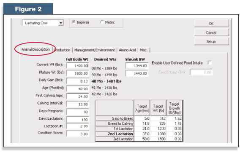Click the OK button
The image size is (243, 153).
211,24
